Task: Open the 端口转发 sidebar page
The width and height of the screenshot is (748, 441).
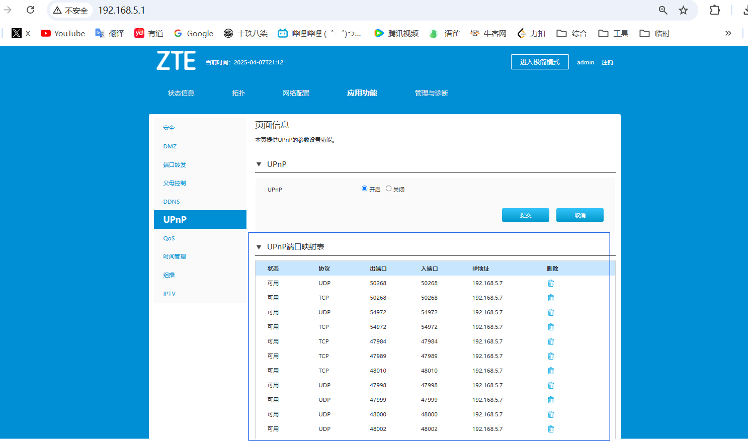Action: tap(175, 165)
